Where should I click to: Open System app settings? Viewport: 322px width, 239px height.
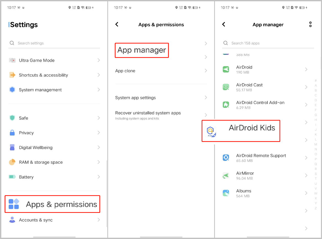coord(161,98)
